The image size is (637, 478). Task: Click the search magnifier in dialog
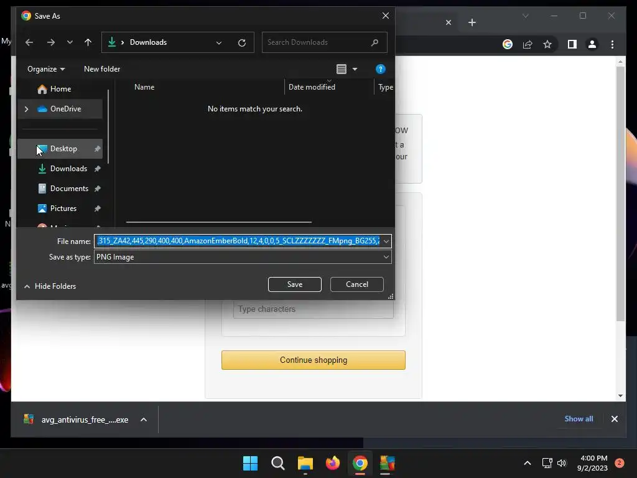tap(374, 42)
